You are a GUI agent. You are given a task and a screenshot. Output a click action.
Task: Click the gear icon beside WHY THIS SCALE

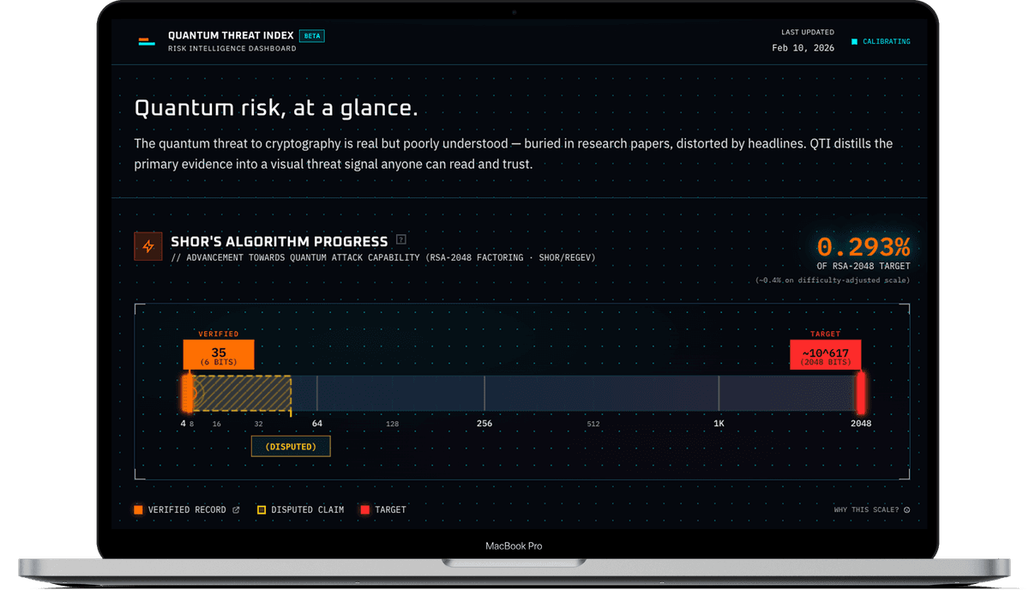pos(906,509)
